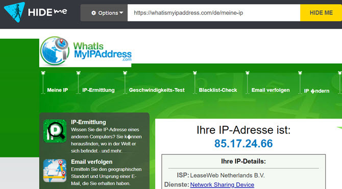Click the IP address 85.17.24.66

pos(243,144)
